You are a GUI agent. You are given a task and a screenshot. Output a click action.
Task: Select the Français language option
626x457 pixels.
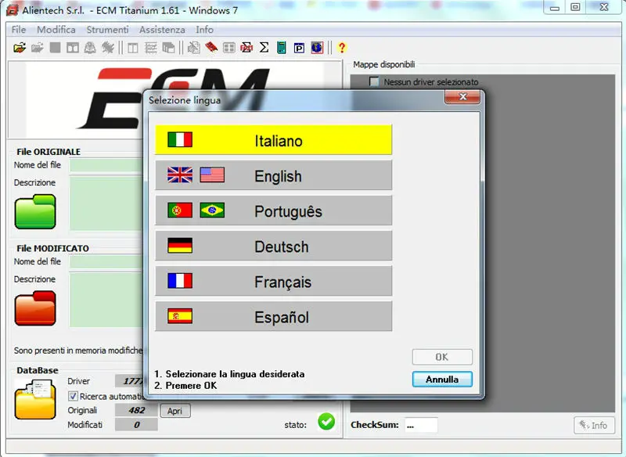273,281
